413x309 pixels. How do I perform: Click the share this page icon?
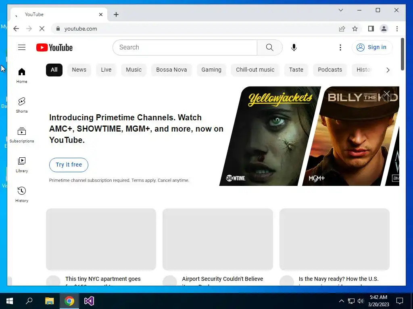(342, 29)
